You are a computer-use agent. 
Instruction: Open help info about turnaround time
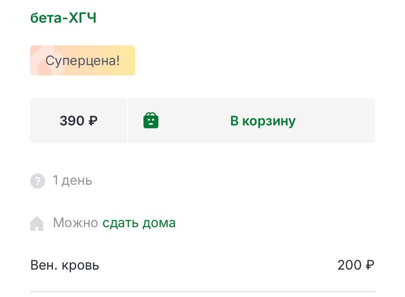[37, 181]
